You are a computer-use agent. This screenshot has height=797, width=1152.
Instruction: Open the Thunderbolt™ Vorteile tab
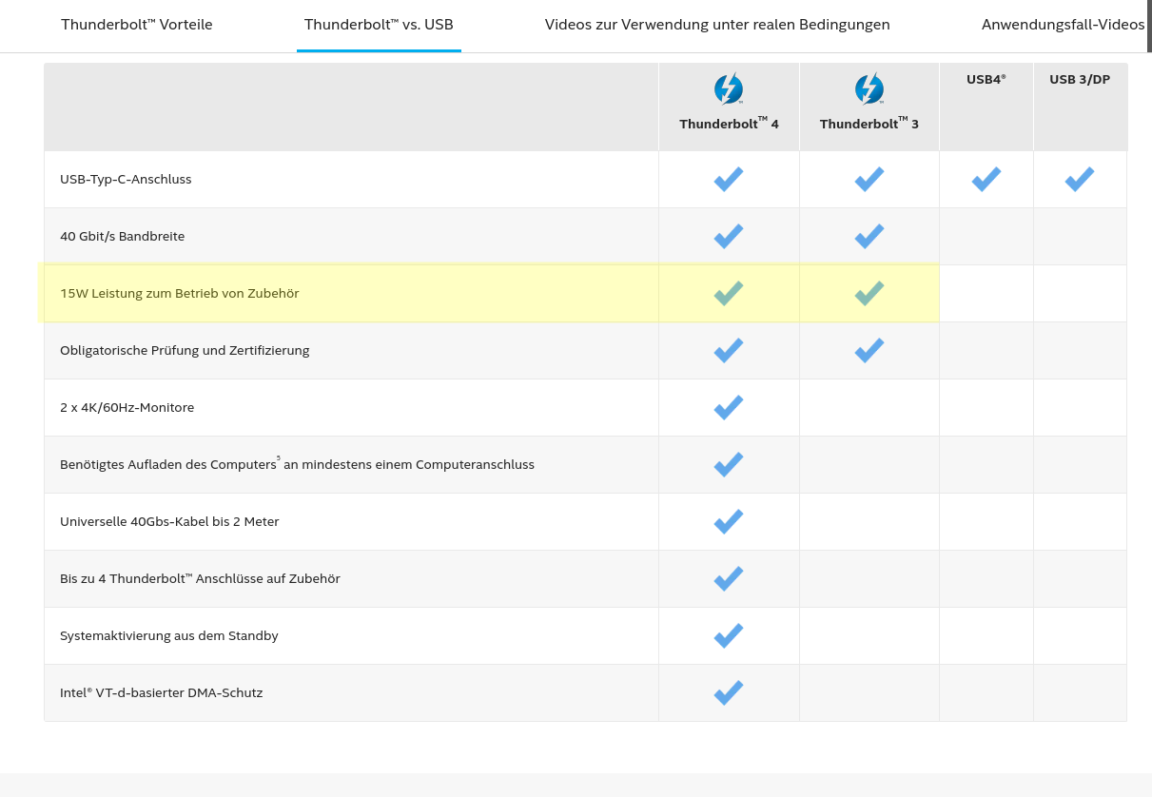pos(137,25)
